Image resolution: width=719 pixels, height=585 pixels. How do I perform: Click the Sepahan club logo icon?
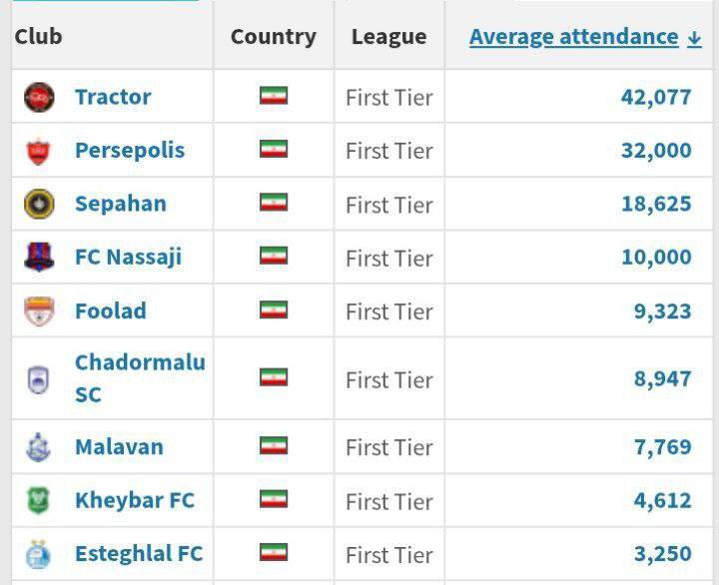point(39,204)
